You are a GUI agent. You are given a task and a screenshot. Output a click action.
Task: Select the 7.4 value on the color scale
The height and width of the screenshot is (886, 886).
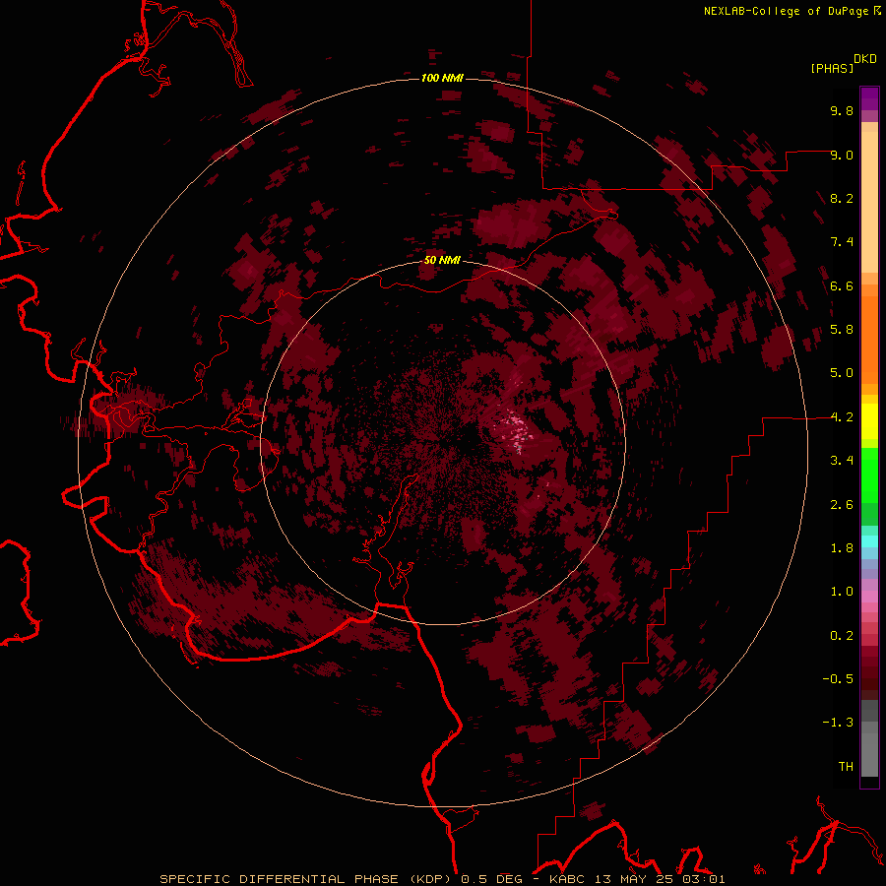(842, 242)
